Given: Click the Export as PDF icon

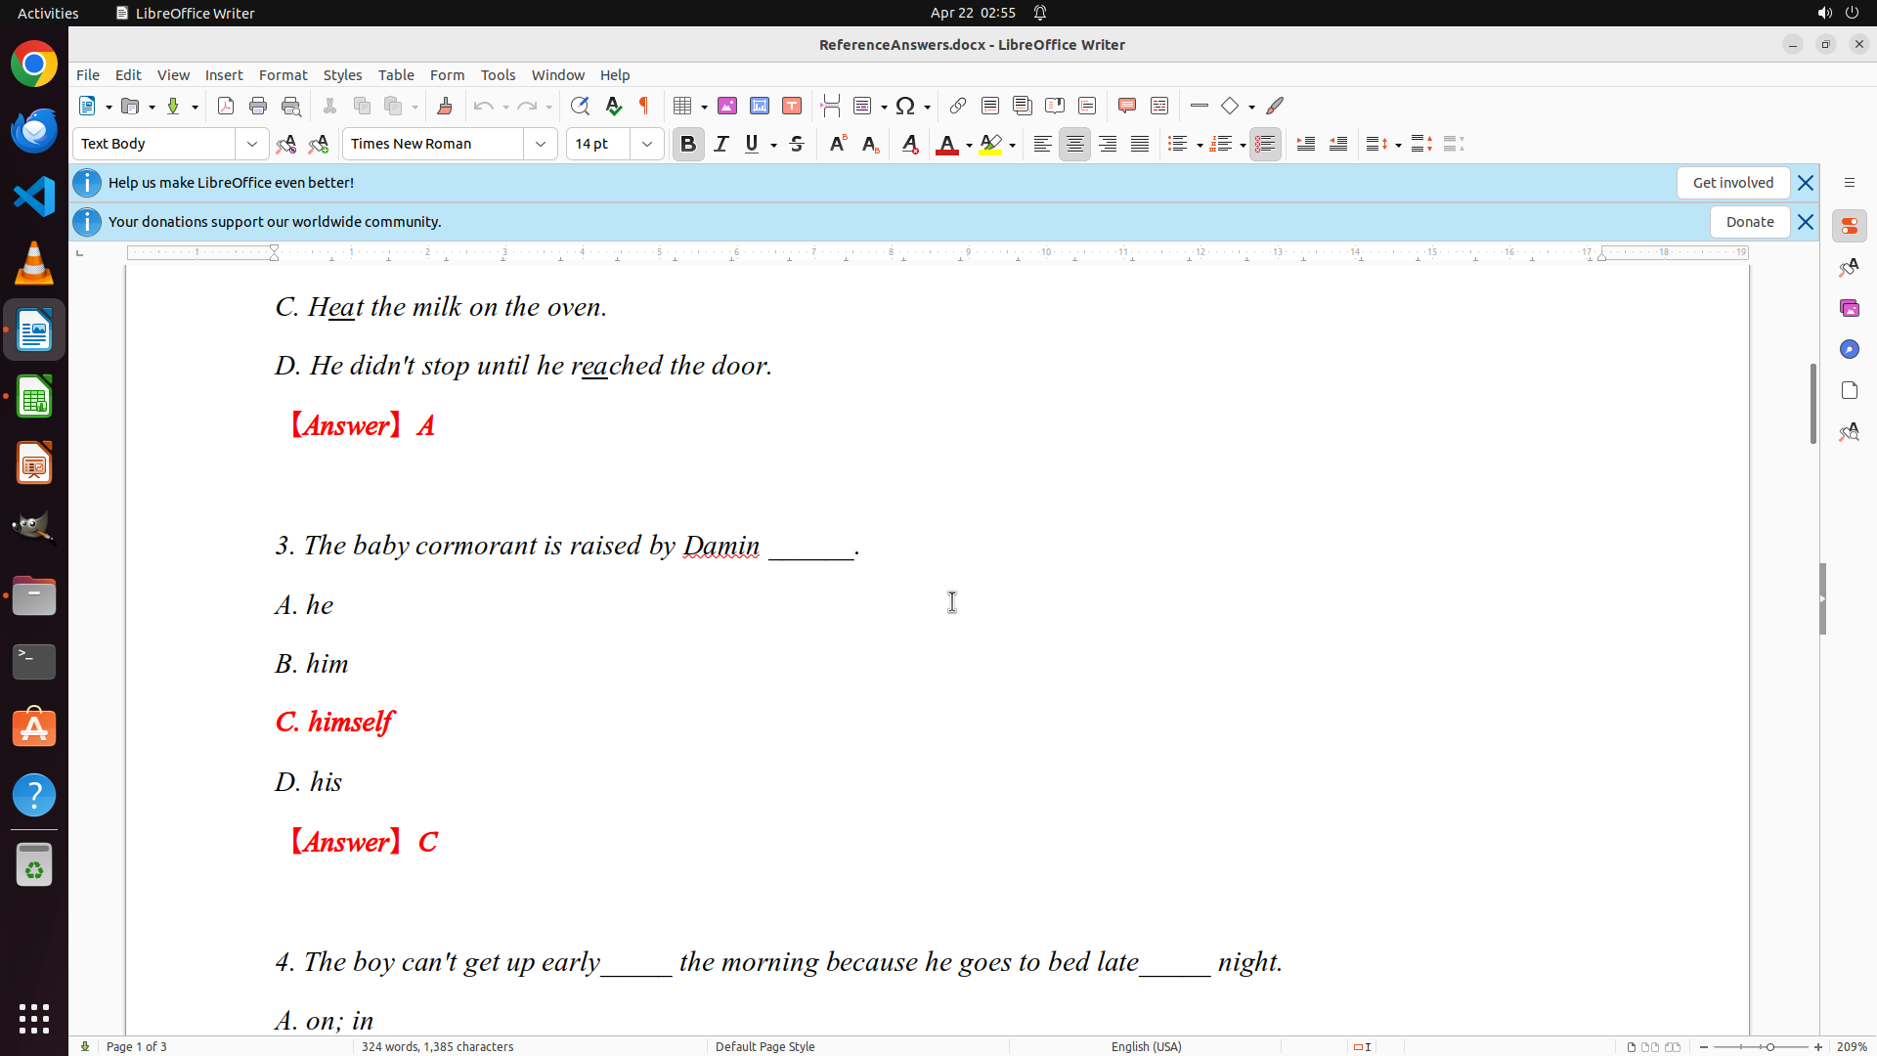Looking at the screenshot, I should (x=226, y=106).
